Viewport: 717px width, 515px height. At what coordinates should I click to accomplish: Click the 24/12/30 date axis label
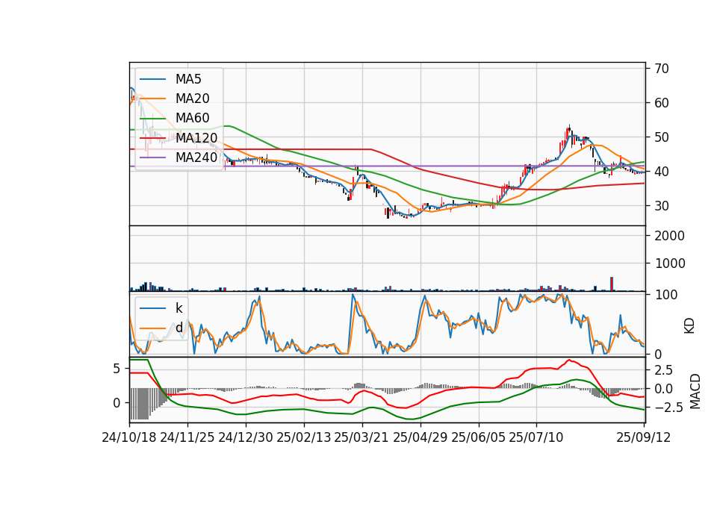coord(246,437)
